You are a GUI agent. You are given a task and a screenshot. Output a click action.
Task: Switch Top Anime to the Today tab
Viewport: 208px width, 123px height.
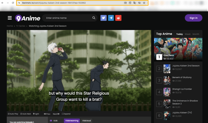pos(179,34)
